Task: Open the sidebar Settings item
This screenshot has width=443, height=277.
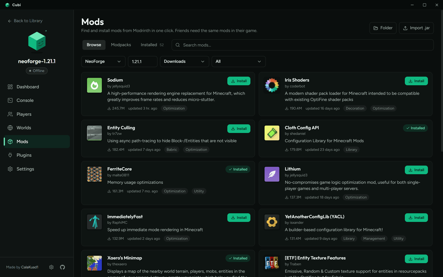Action: pyautogui.click(x=37, y=169)
